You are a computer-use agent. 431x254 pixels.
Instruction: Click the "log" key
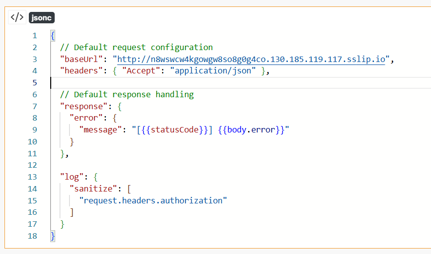point(72,177)
